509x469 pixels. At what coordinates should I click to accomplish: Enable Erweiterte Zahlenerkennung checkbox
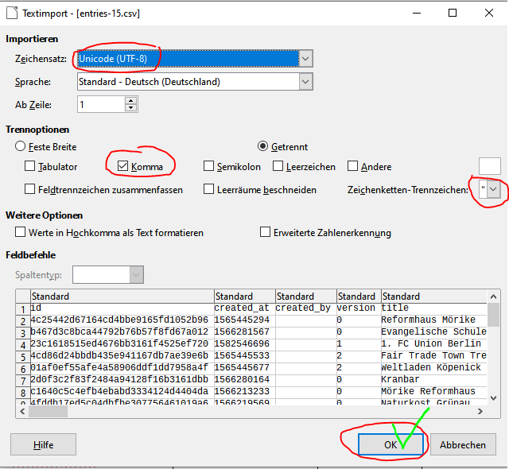[265, 232]
